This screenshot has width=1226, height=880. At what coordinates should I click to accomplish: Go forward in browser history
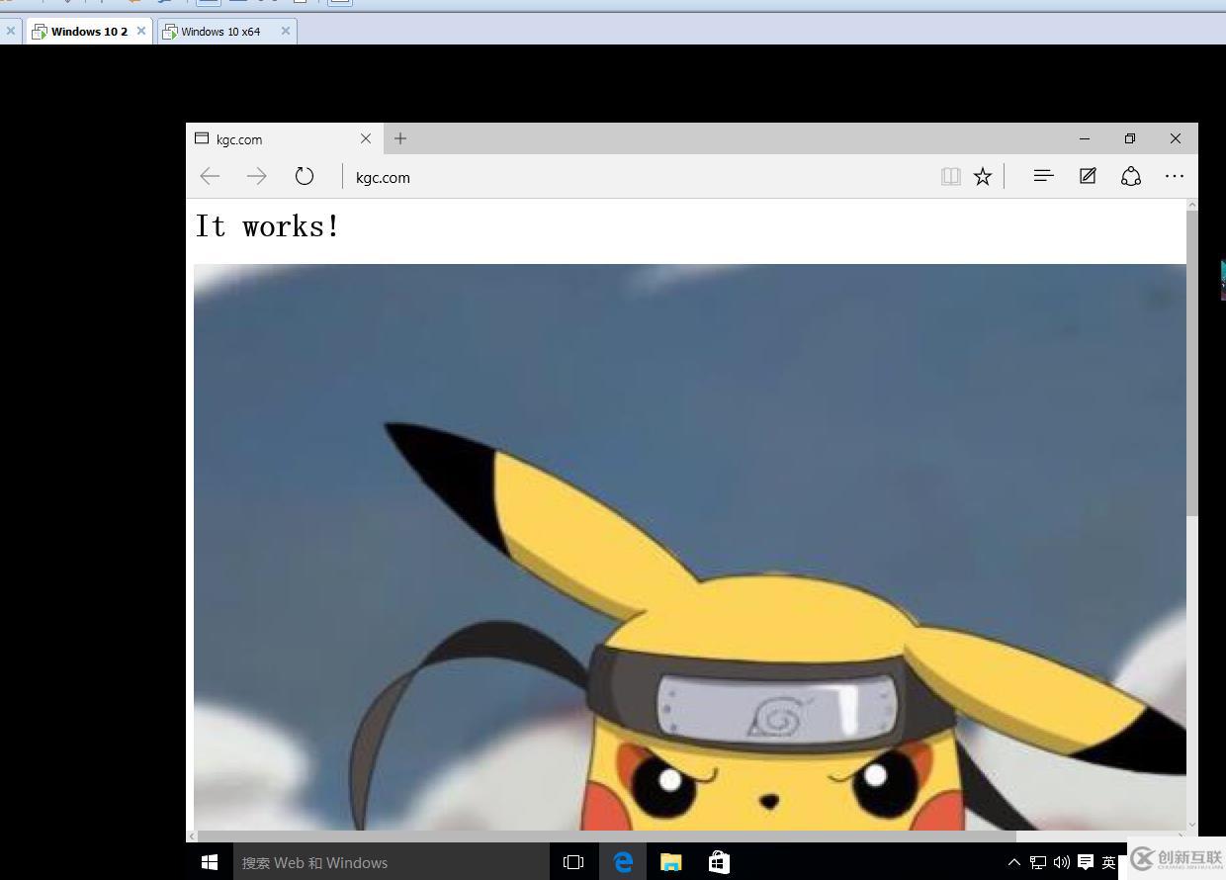point(257,176)
